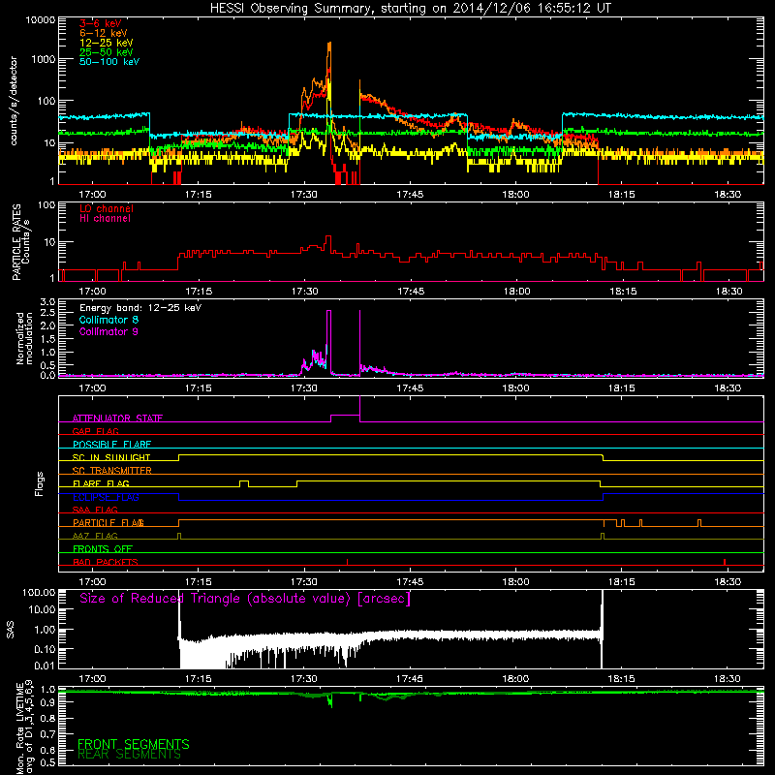
Task: Click the Energy band: 12-25 keV label
Action: (140, 308)
